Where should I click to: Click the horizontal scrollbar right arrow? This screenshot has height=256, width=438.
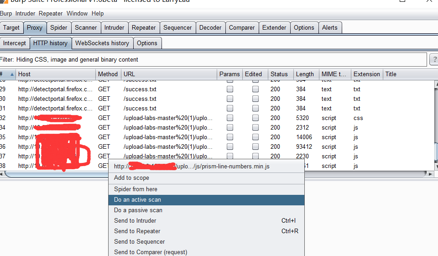click(x=430, y=174)
